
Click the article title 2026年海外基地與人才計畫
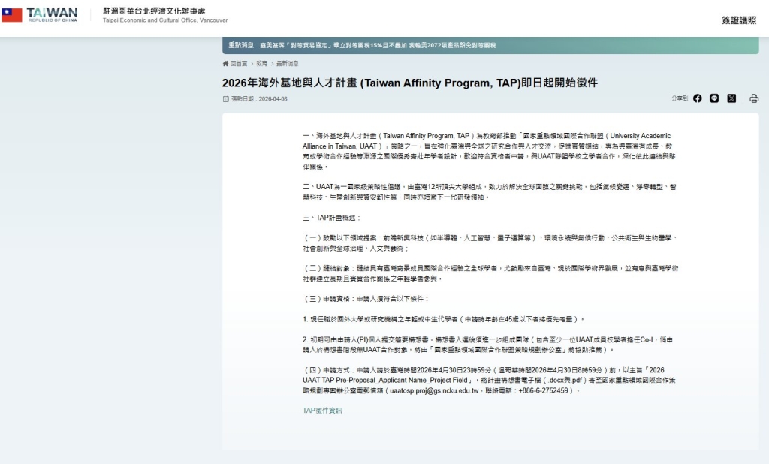click(x=409, y=83)
